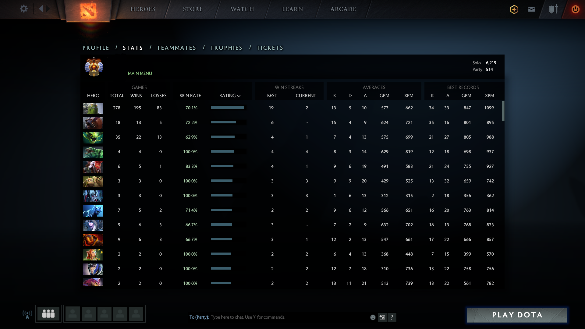This screenshot has width=585, height=329.
Task: Open the armory shield and sword icon
Action: coord(553,9)
